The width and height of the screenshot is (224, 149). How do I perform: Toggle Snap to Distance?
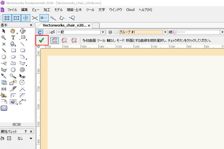[x=53, y=18]
